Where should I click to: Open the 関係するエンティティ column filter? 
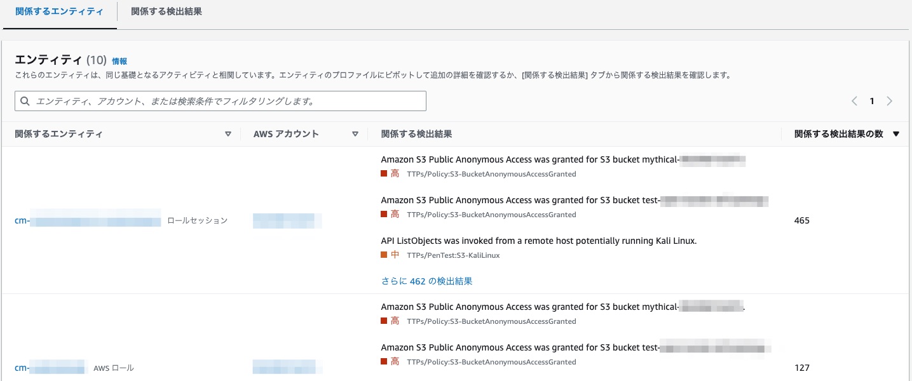229,134
